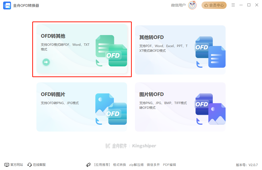Click the green arrow in OFD转其他 card
Viewport: 262px width, 170px height.
(46, 62)
